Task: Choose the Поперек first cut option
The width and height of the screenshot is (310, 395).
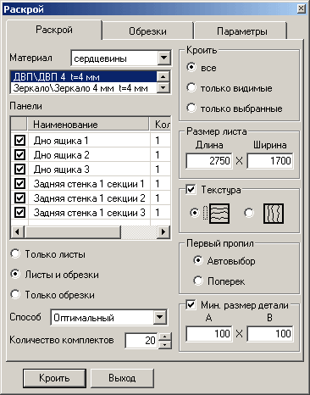Action: pyautogui.click(x=198, y=281)
